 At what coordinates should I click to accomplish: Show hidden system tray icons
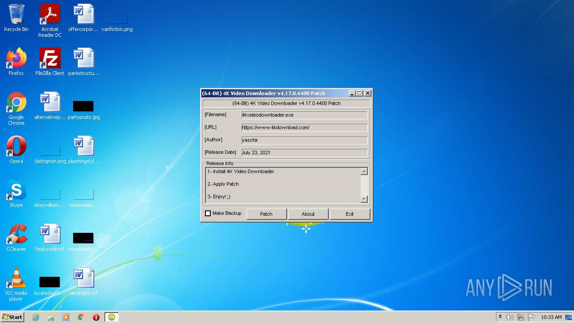pos(500,317)
